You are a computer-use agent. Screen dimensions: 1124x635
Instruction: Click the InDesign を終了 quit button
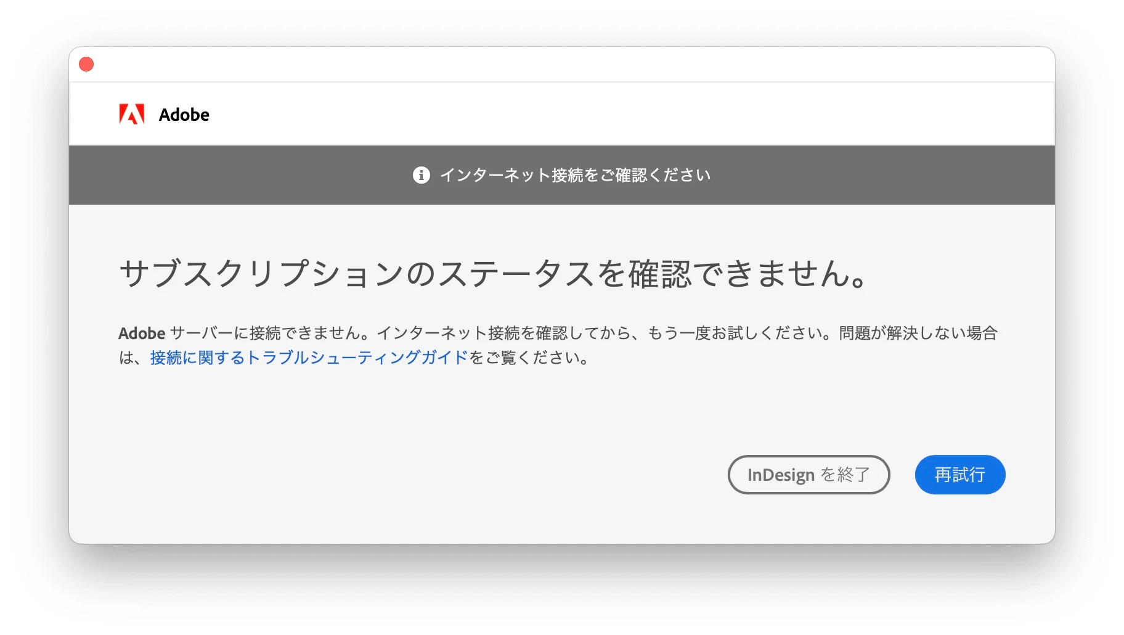pyautogui.click(x=808, y=475)
